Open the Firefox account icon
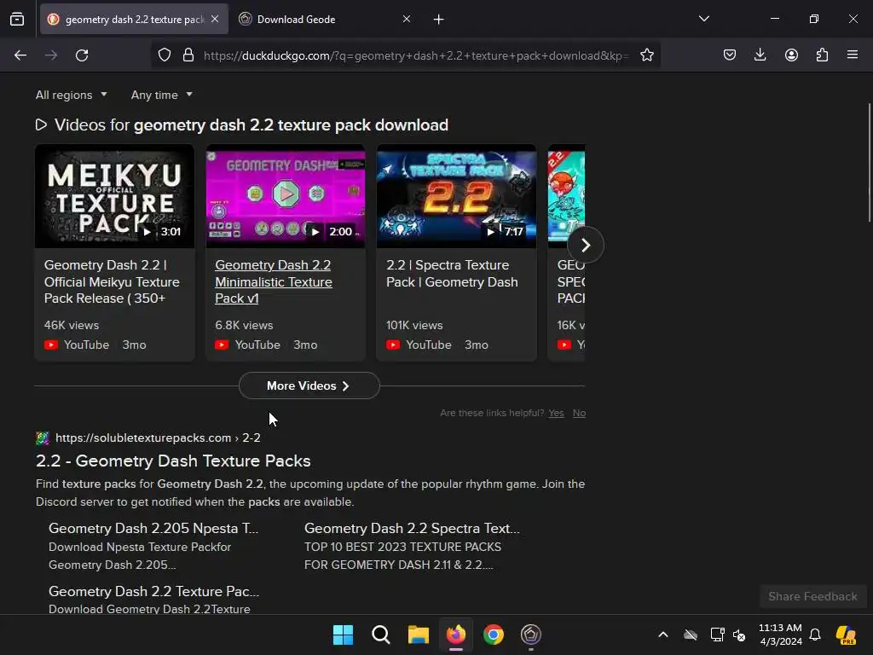The width and height of the screenshot is (873, 655). click(791, 55)
